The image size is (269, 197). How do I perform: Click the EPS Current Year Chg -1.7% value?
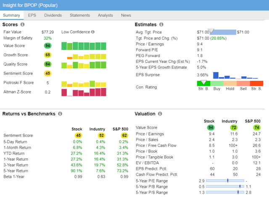[202, 62]
